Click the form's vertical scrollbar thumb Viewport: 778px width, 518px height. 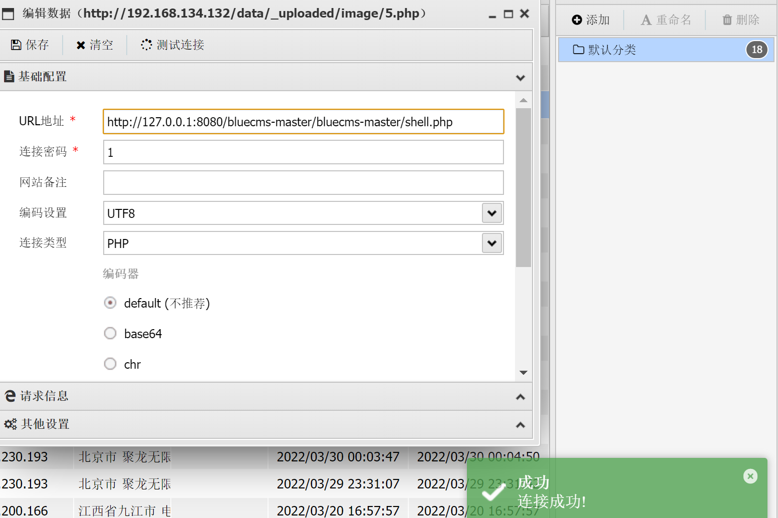point(524,187)
